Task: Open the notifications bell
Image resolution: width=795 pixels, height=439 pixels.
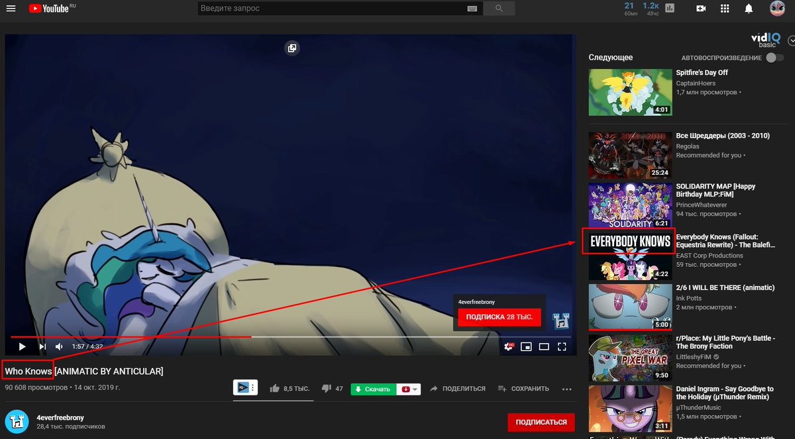Action: tap(749, 9)
